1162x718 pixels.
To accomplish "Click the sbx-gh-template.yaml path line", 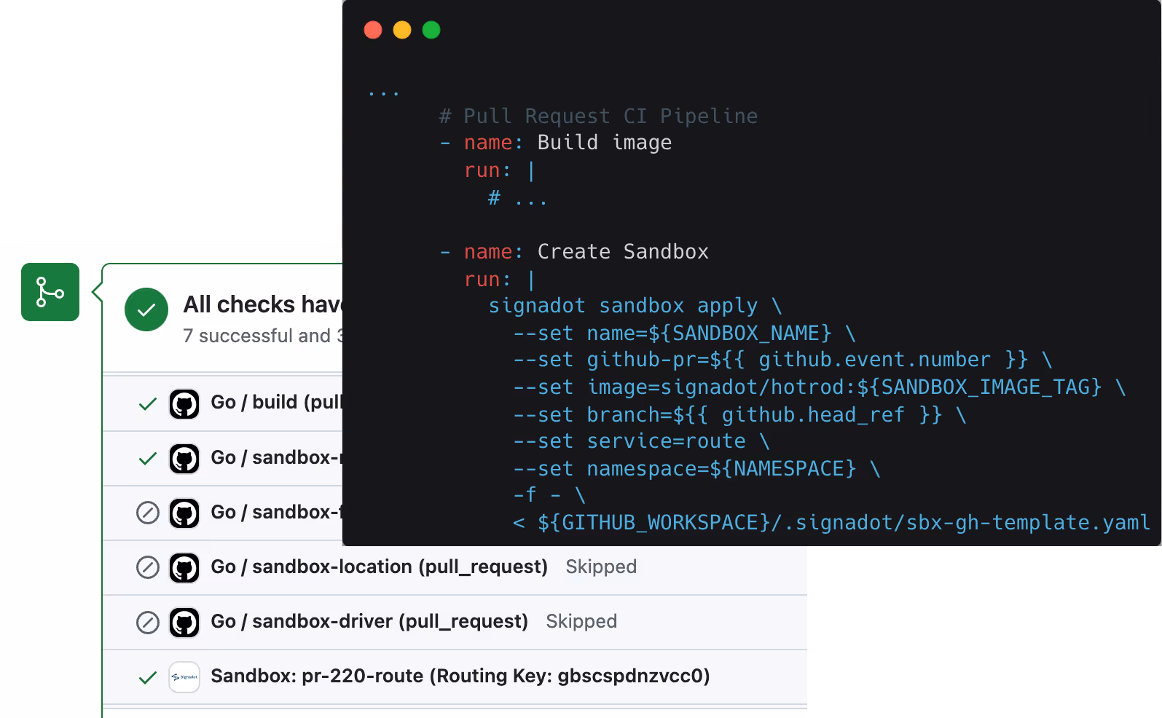I will 831,523.
